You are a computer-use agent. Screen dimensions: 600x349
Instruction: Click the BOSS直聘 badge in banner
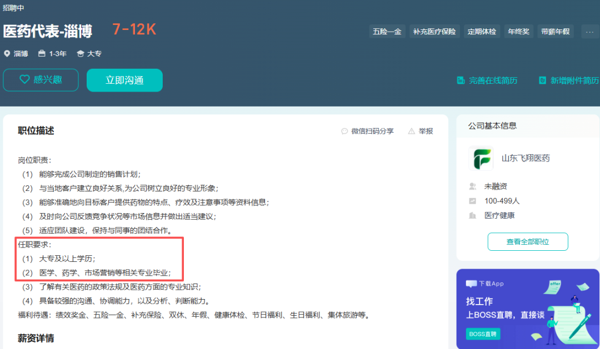click(483, 334)
